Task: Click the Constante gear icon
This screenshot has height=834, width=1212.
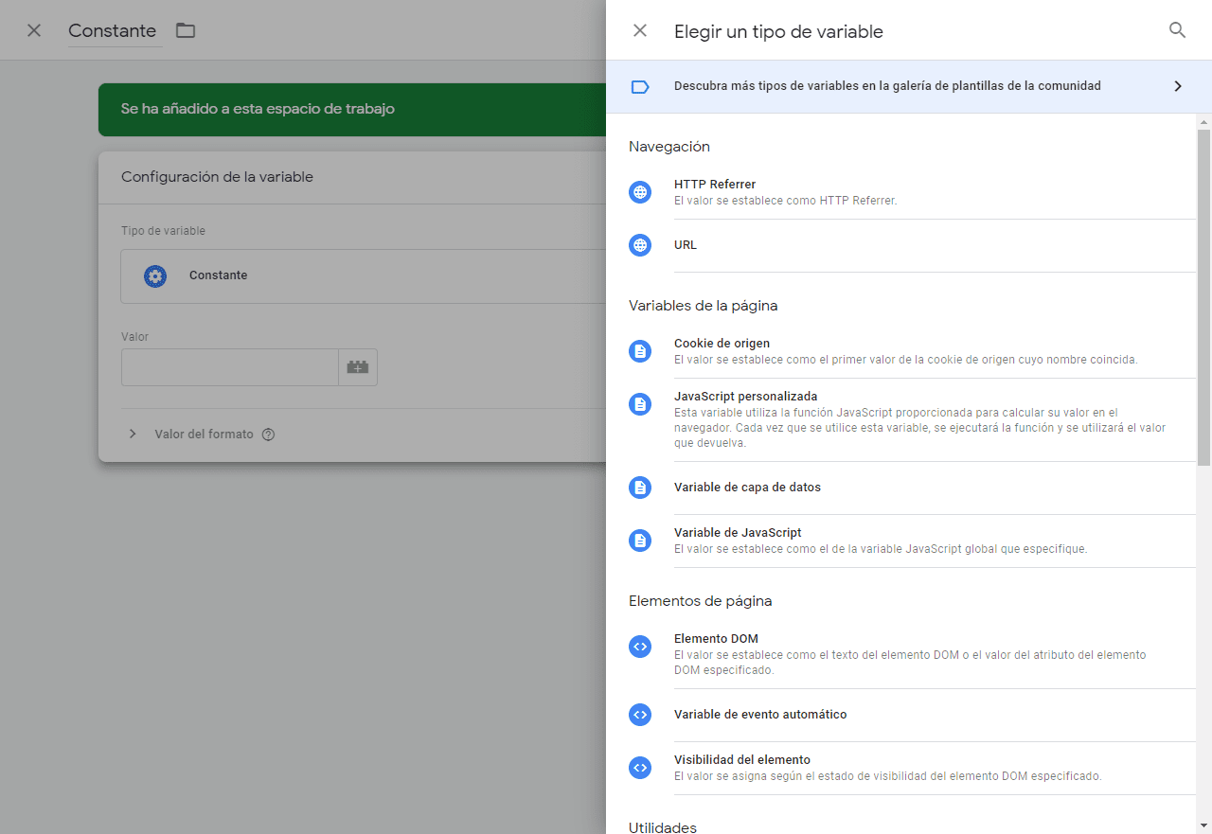Action: tap(154, 275)
